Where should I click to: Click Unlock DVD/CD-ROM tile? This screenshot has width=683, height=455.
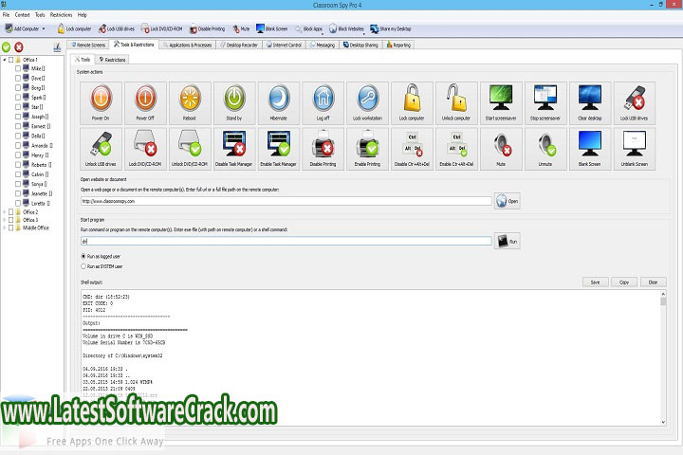[190, 149]
